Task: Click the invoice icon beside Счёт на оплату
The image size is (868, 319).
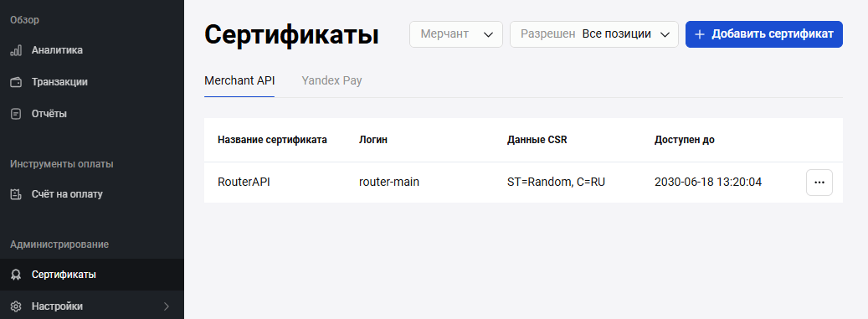Action: tap(16, 194)
